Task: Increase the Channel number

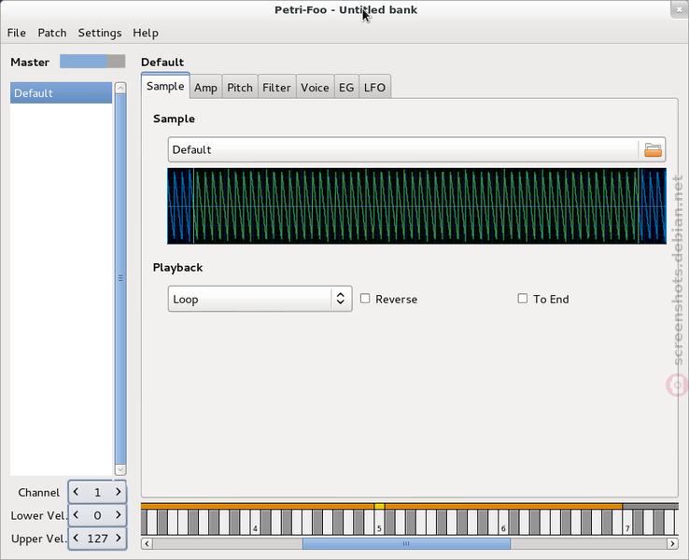Action: [x=119, y=492]
